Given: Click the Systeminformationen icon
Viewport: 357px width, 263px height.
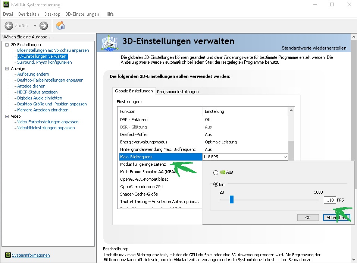Looking at the screenshot, I should tap(8, 255).
